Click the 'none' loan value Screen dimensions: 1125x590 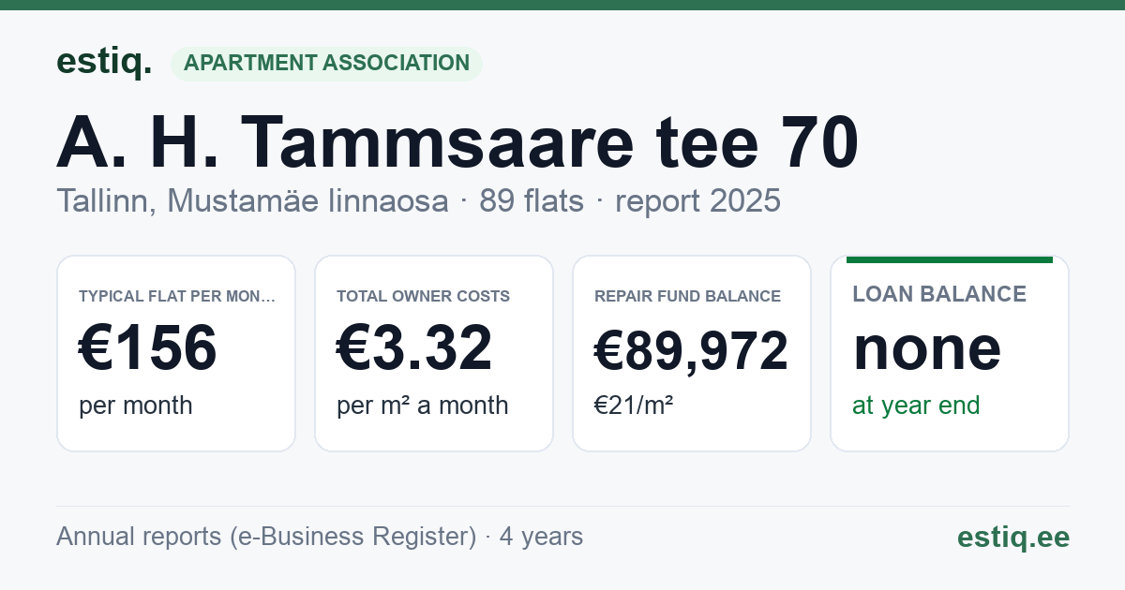click(x=927, y=348)
